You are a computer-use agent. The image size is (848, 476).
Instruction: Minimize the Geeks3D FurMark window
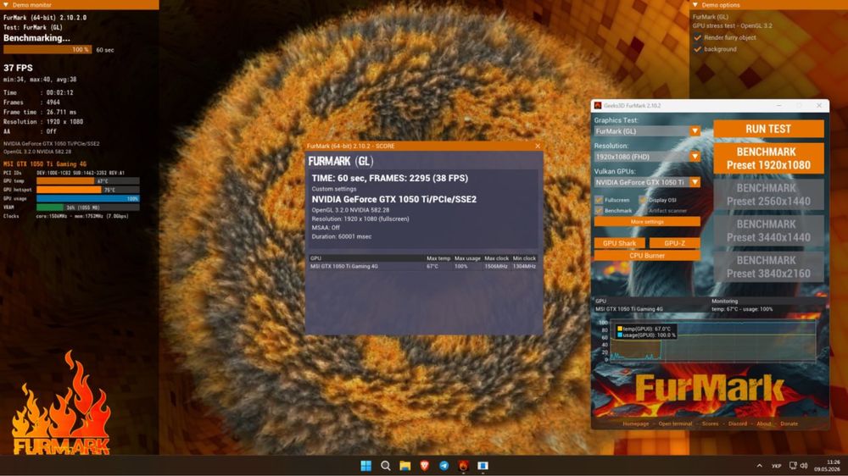tap(778, 105)
